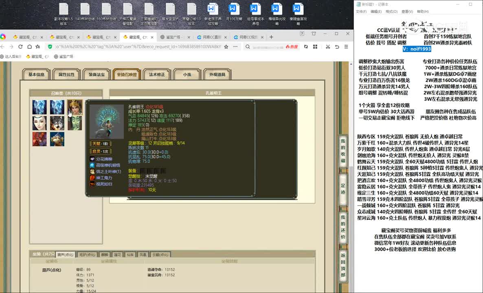This screenshot has width=483, height=293.
Task: Reload the page with refresh icon
Action: [20, 47]
